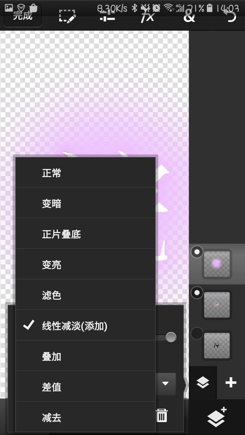
Task: Add a new layer with the plus icon
Action: point(231,383)
